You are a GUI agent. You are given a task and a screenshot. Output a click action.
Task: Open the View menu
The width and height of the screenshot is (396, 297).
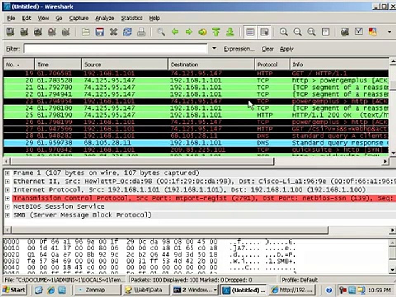coord(43,18)
